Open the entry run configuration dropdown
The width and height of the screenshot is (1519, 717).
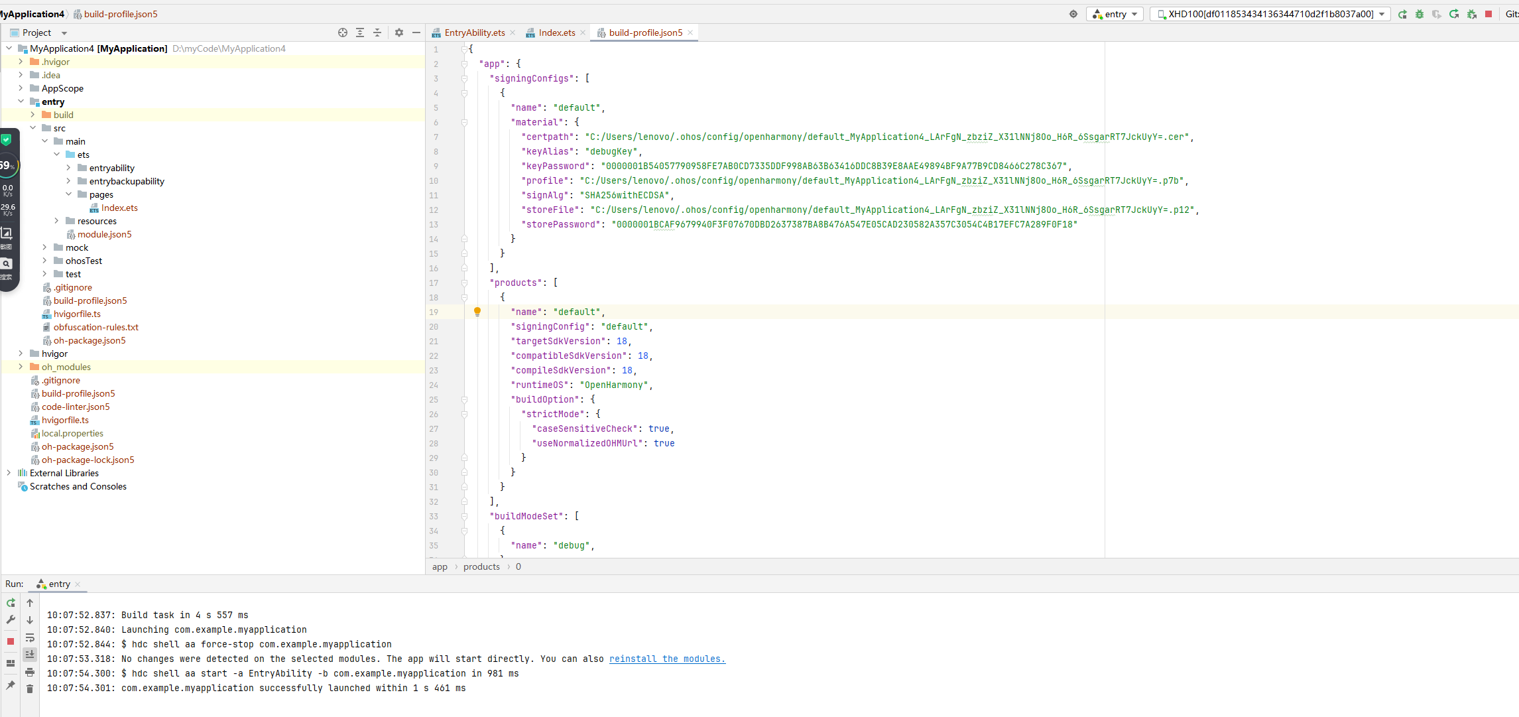[x=1115, y=14]
